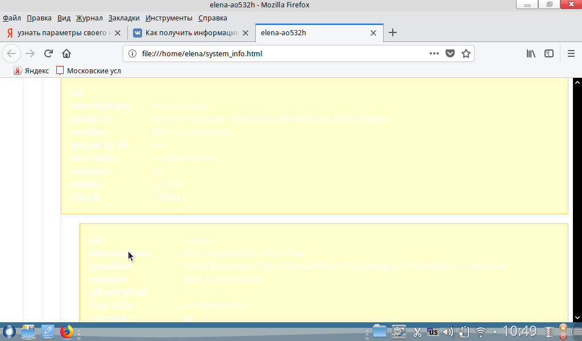Open the Инструменты menu
The height and width of the screenshot is (341, 582).
169,18
